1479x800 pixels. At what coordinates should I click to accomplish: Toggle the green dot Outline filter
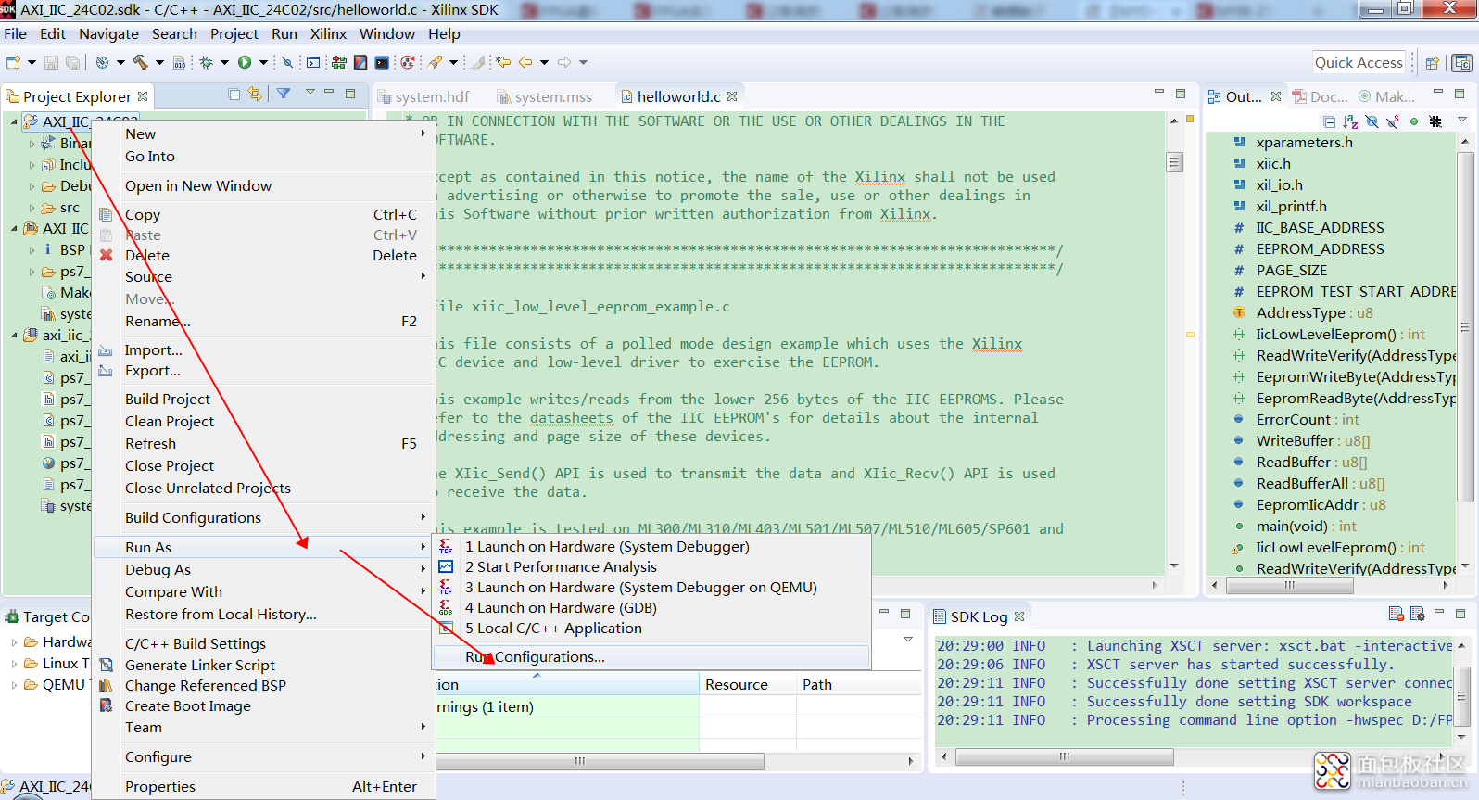coord(1414,121)
